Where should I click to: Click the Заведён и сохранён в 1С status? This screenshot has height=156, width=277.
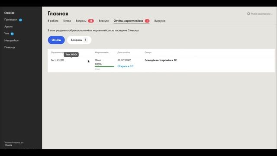161,60
